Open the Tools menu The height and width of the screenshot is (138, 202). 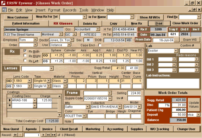click(84, 10)
